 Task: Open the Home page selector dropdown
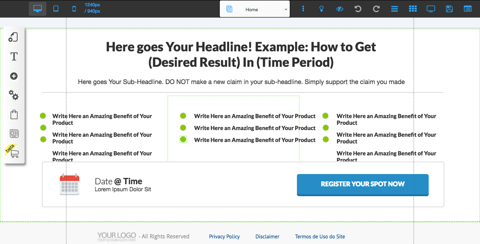point(255,9)
